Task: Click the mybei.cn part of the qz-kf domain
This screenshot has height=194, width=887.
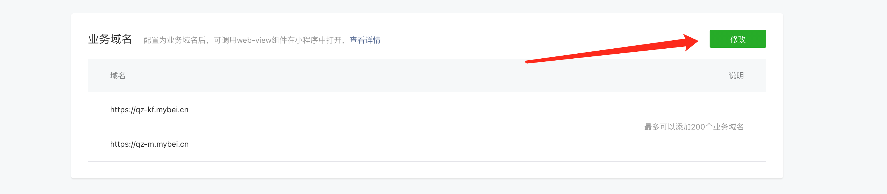Action: tap(172, 110)
